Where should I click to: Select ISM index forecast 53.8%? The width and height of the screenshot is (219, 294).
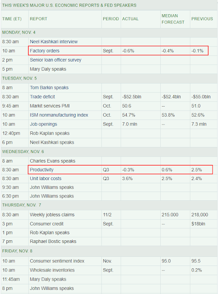click(x=168, y=115)
